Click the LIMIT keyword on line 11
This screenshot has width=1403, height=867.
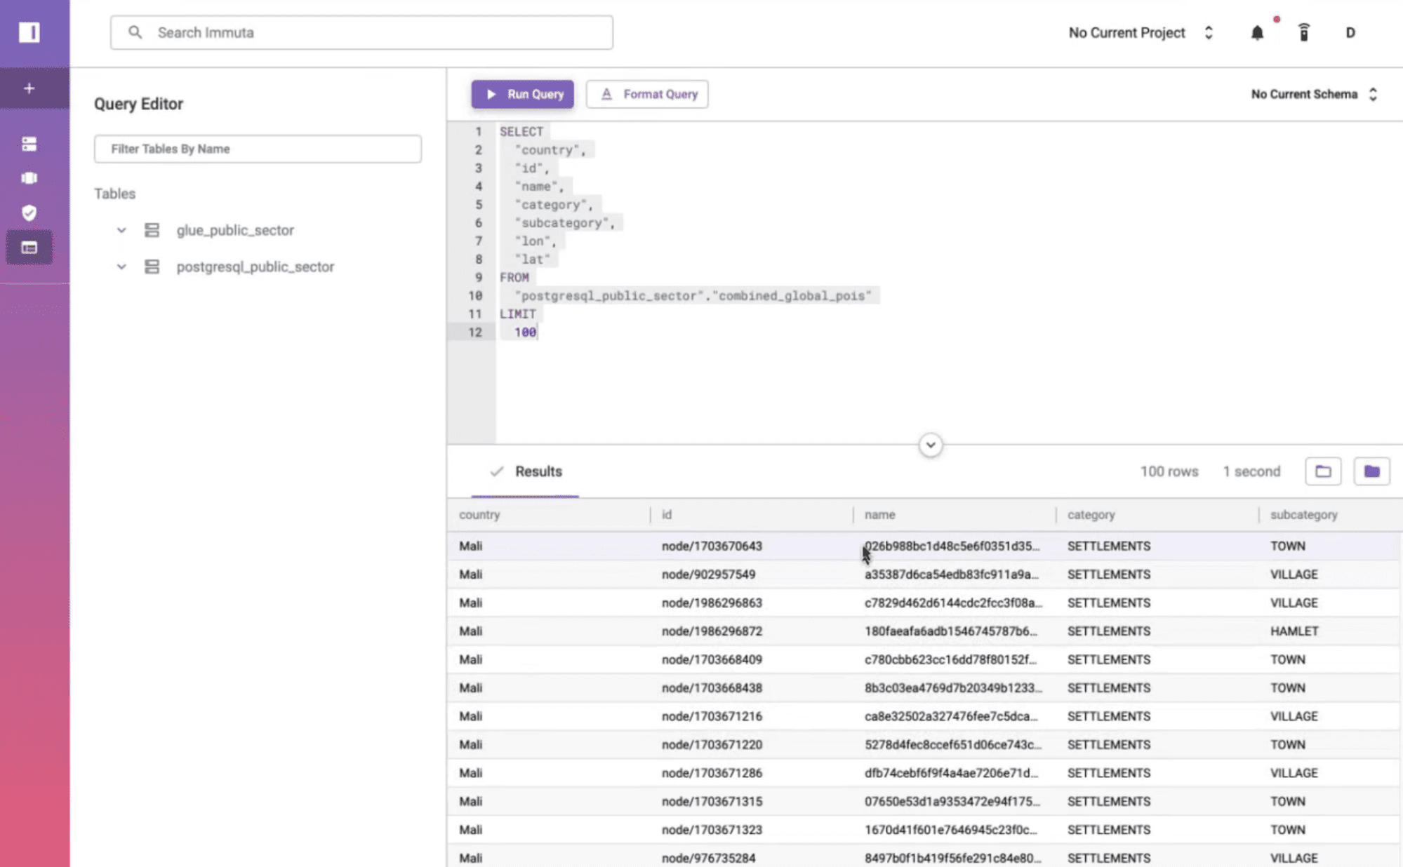(517, 314)
